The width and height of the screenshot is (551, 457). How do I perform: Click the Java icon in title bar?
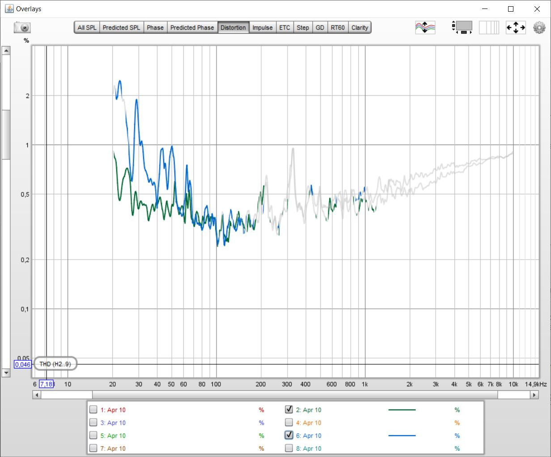click(9, 9)
